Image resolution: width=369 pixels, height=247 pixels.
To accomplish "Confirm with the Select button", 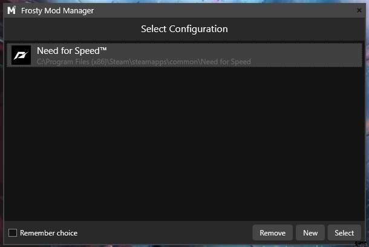I will 344,233.
